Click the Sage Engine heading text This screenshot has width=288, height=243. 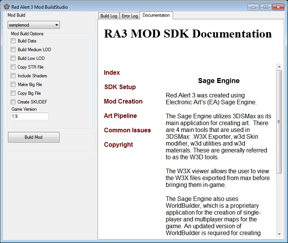click(x=219, y=81)
